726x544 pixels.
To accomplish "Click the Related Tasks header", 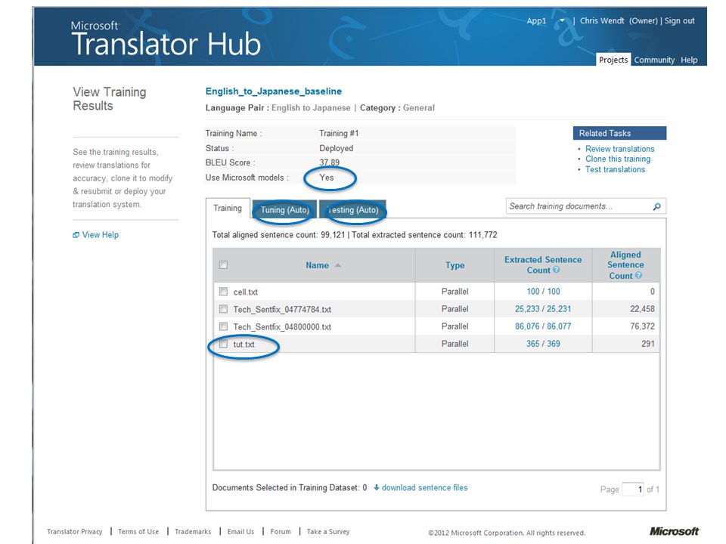I will pyautogui.click(x=619, y=133).
